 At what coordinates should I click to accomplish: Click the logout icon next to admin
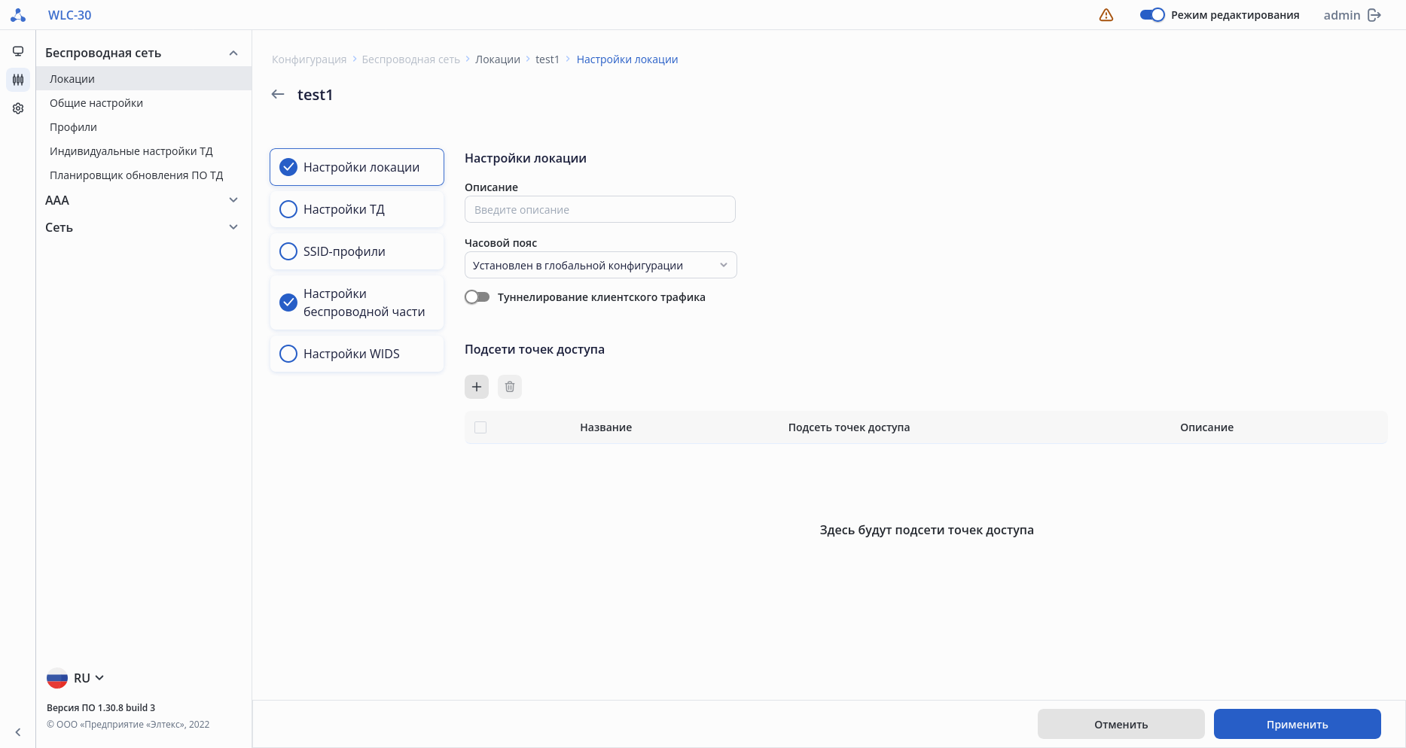[x=1374, y=15]
